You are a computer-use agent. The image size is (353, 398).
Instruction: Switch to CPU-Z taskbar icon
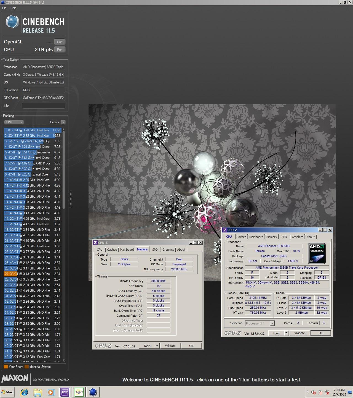coord(65,392)
